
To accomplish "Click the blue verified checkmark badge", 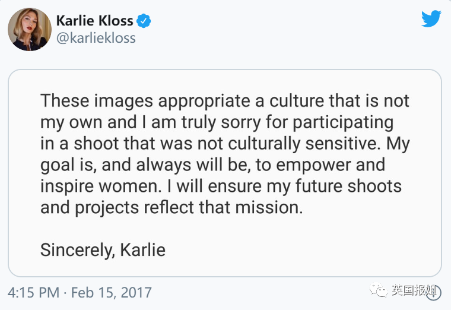I will click(x=144, y=21).
